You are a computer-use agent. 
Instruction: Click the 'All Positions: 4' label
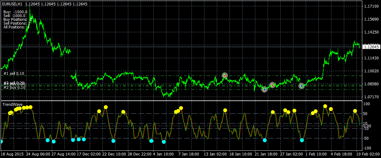click(x=17, y=27)
